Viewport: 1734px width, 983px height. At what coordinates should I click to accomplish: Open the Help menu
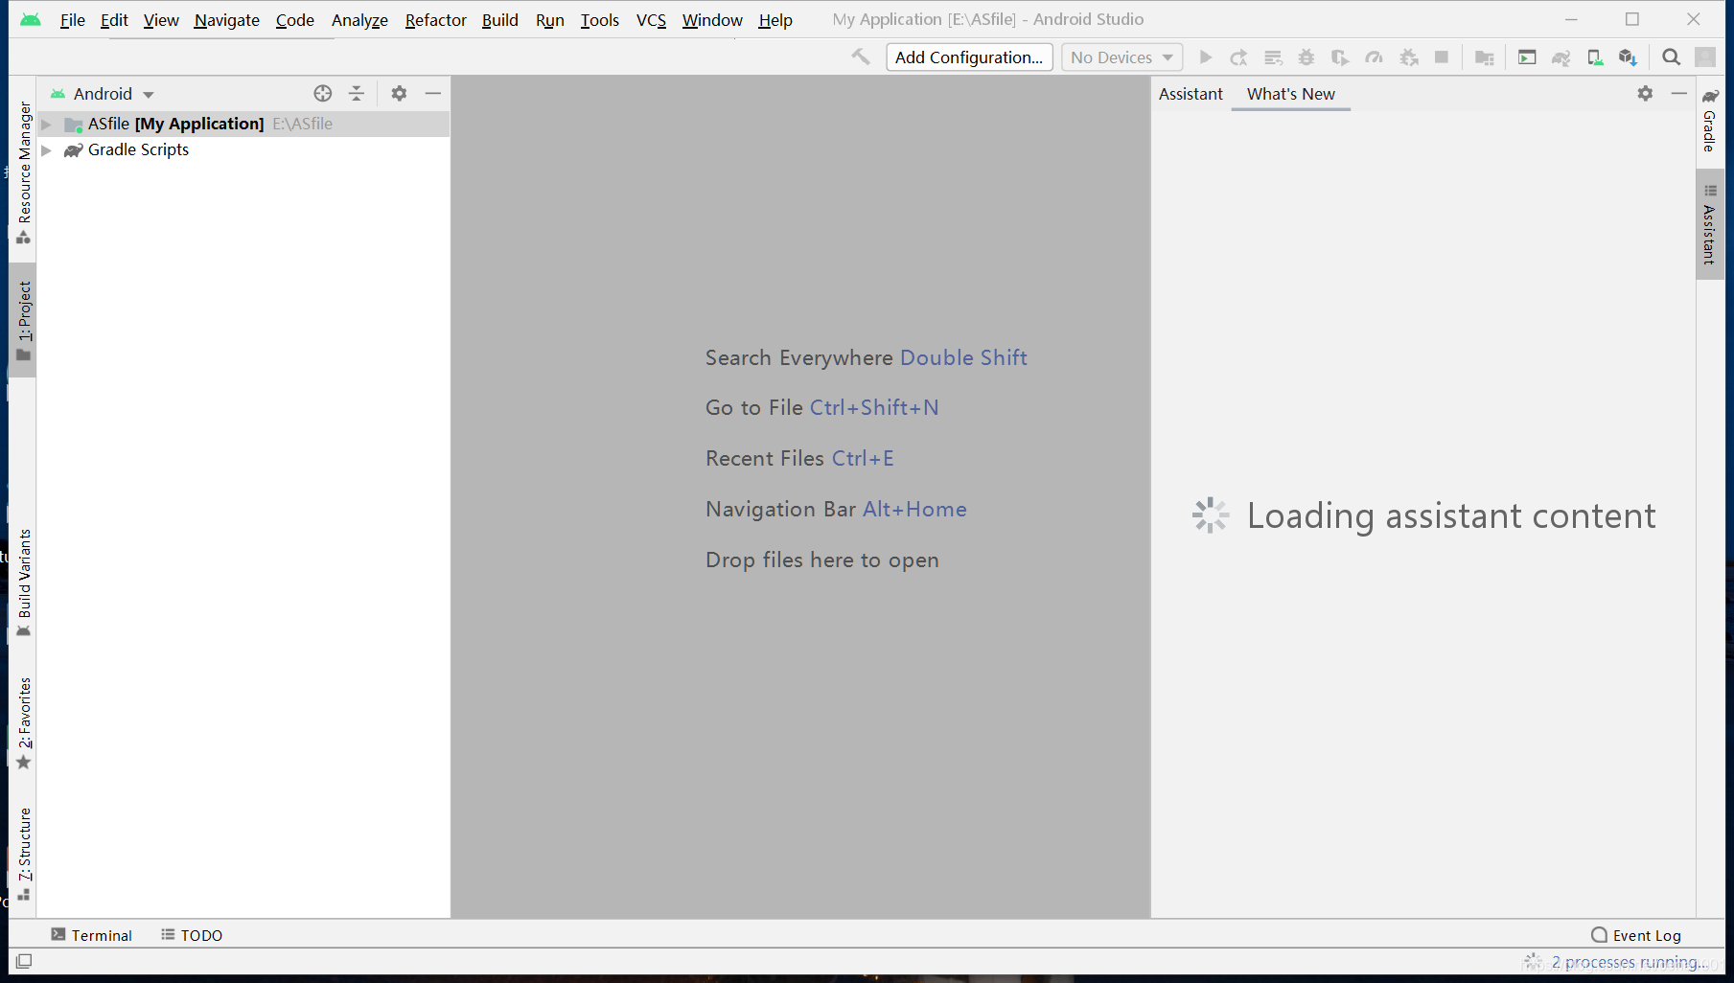tap(775, 20)
